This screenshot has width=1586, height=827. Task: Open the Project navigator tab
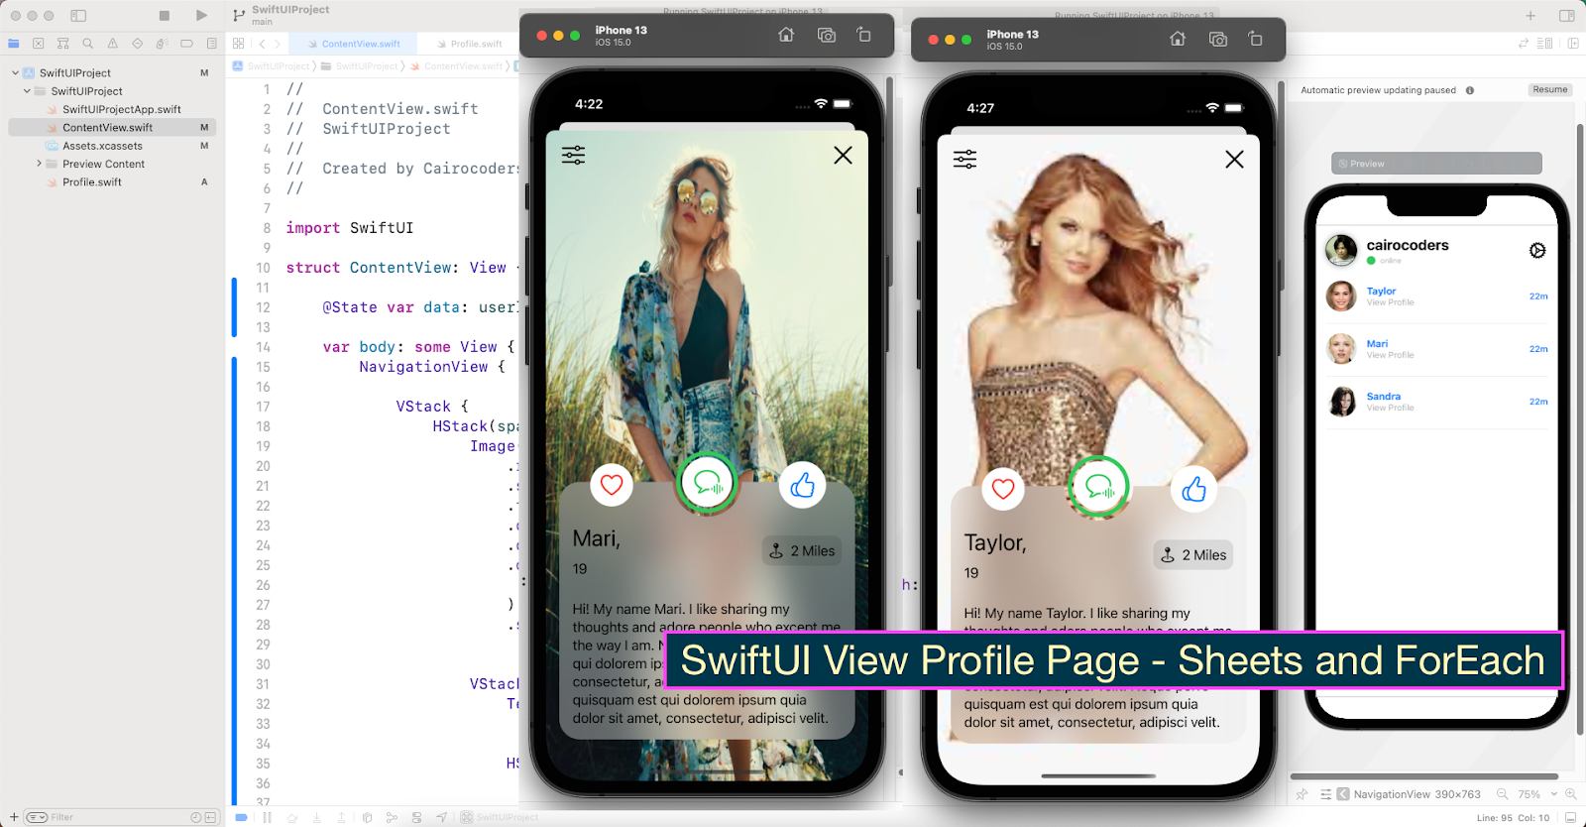(14, 44)
